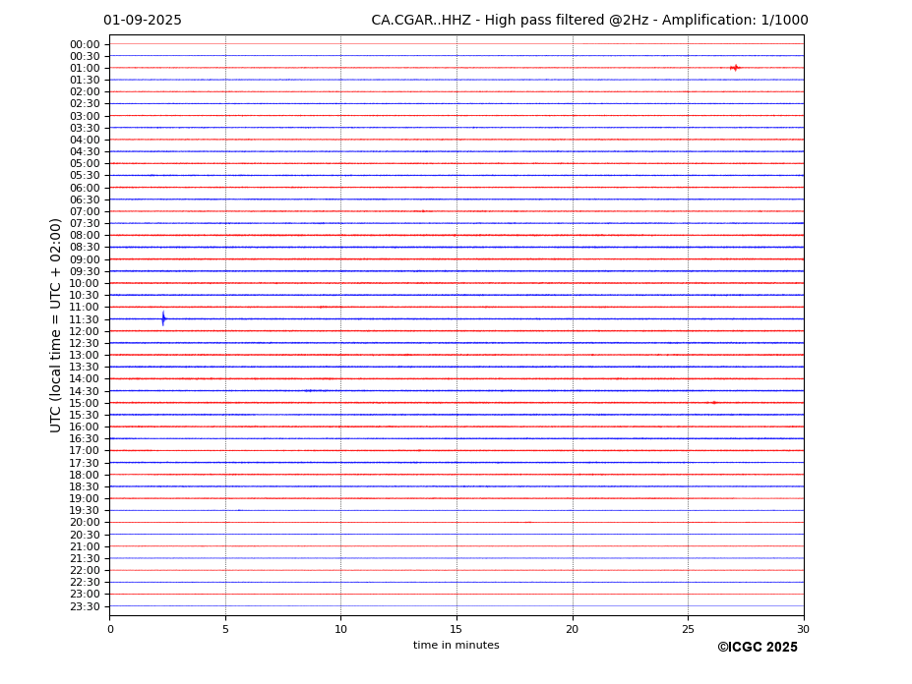Click the x-axis tick label 20
The image size is (912, 684).
(573, 629)
